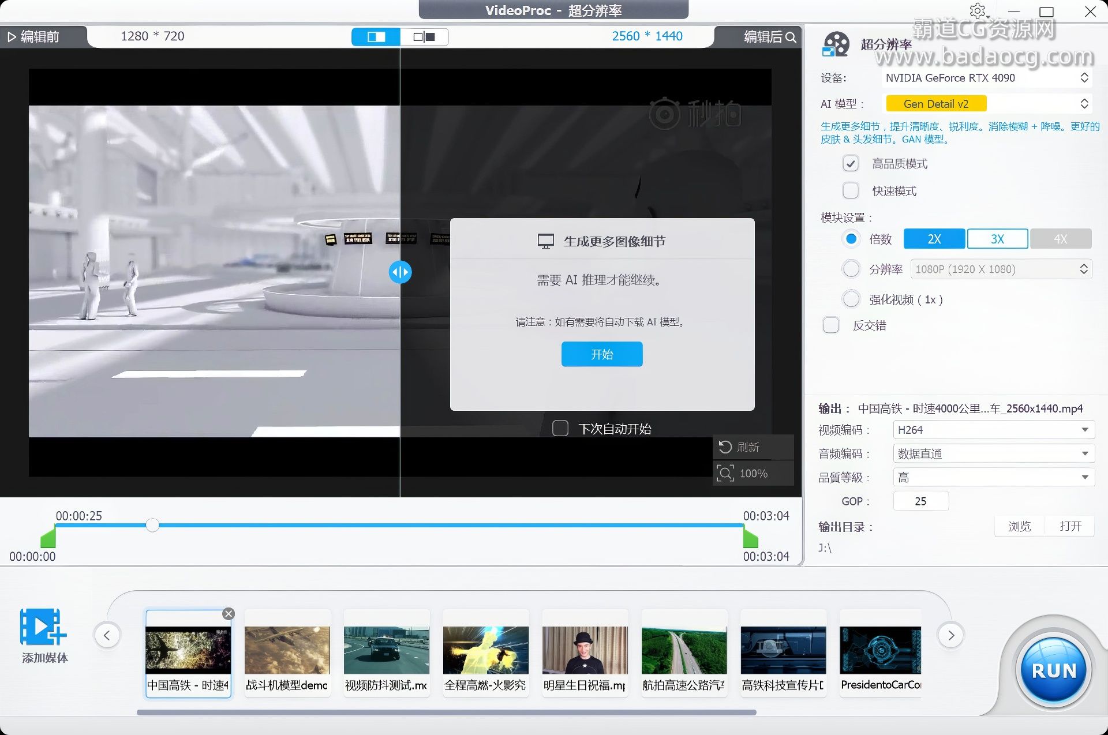Click the blue timeline progress bar
The width and height of the screenshot is (1108, 735).
398,525
